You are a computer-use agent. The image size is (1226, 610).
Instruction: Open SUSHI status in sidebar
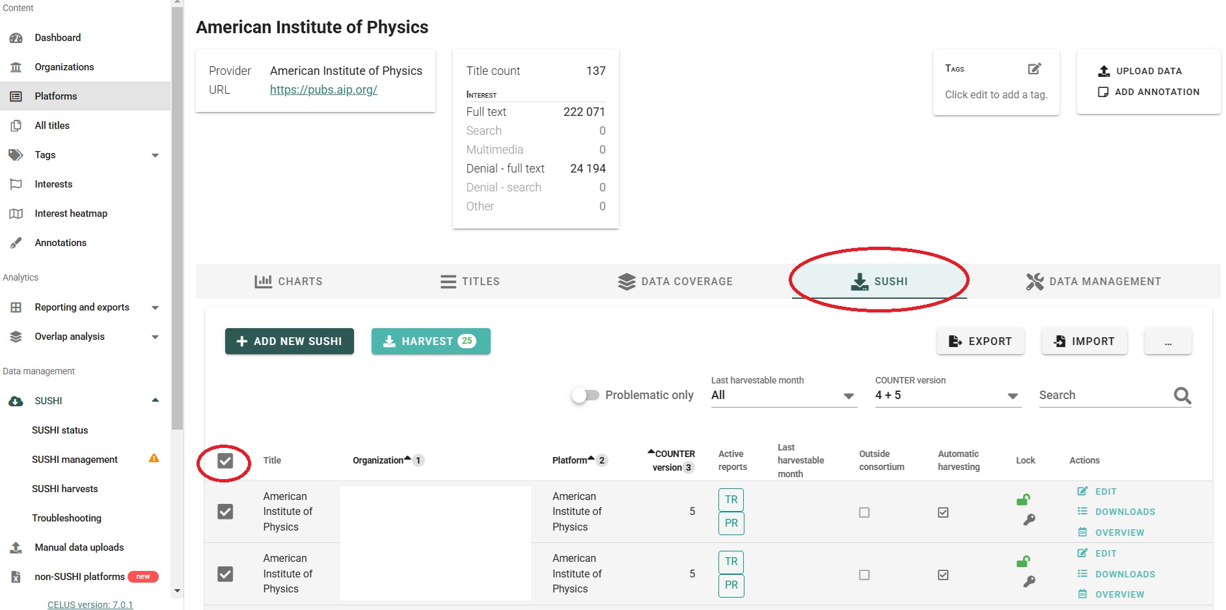click(60, 430)
